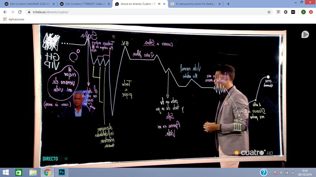Open File Explorer from the taskbar
This screenshot has height=177, width=316.
pyautogui.click(x=33, y=173)
